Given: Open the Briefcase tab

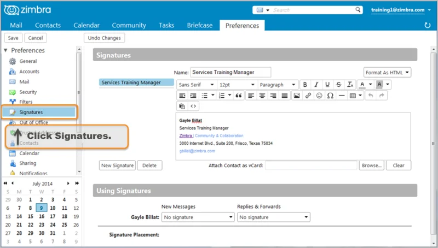Looking at the screenshot, I should coord(199,25).
